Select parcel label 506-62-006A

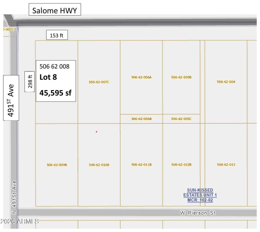(141, 77)
